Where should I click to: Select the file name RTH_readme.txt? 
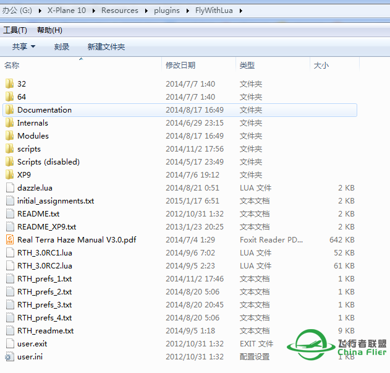46,331
